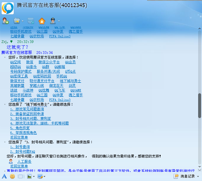
Task: Choose the Q币Q点 link
Action: (70, 72)
